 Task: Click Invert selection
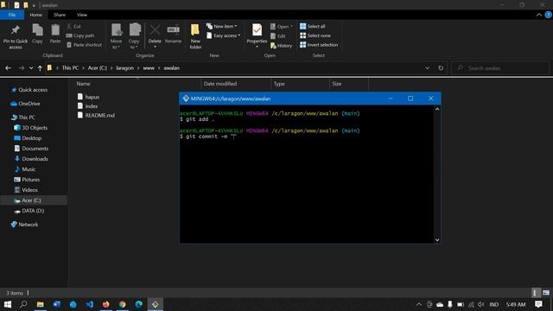319,45
